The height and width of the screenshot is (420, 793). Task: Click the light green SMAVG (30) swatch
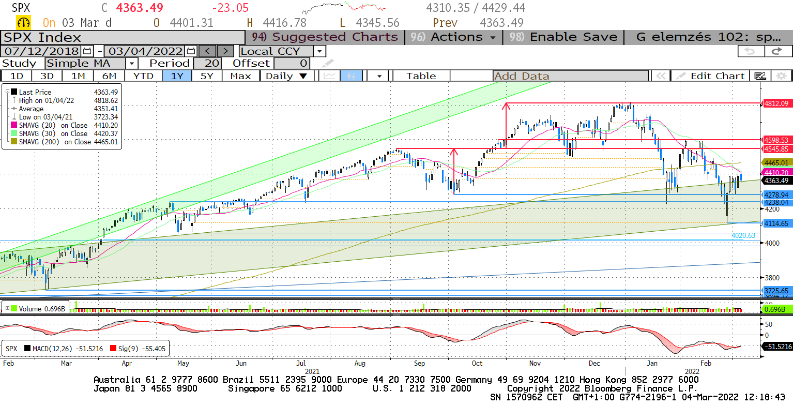point(14,133)
